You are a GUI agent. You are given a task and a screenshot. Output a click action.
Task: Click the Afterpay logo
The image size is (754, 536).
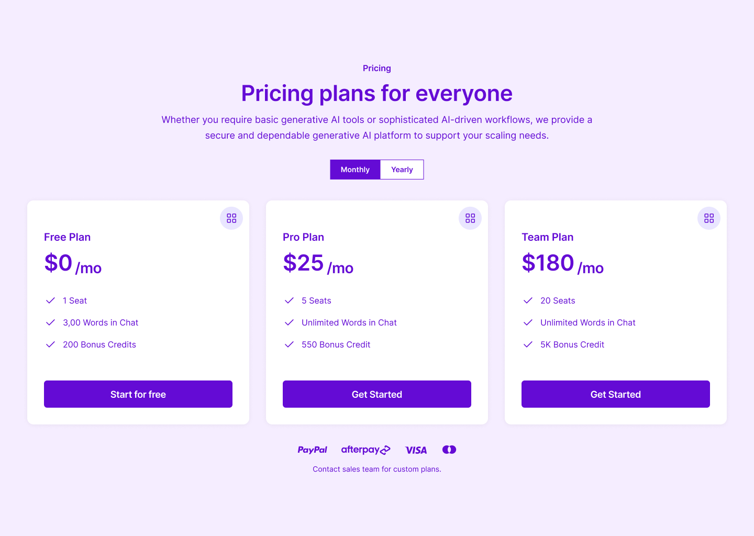pos(366,450)
